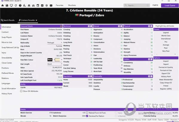Toggle Retired From Int Foot. checkbox
Viewport: 179px width, 122px height.
point(87,113)
